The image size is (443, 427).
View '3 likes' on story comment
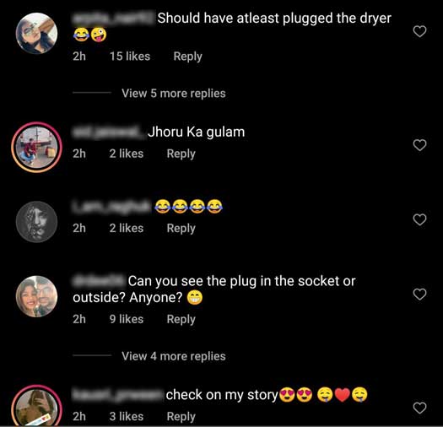[127, 416]
